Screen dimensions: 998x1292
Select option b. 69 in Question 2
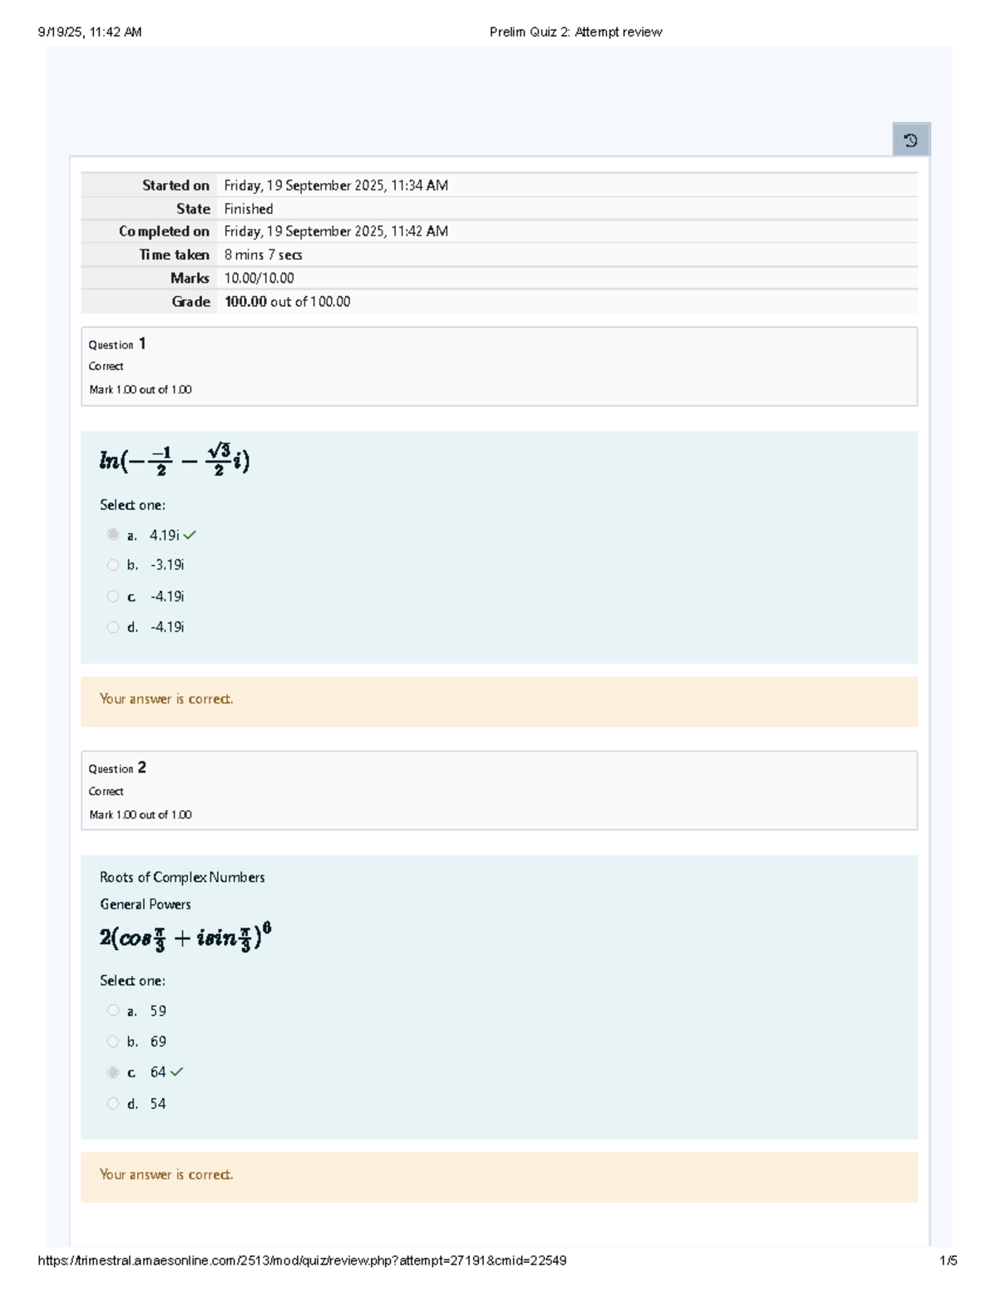click(113, 1041)
